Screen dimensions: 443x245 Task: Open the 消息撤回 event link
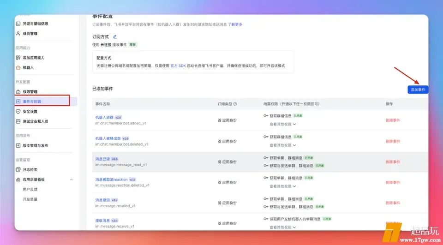pyautogui.click(x=102, y=200)
